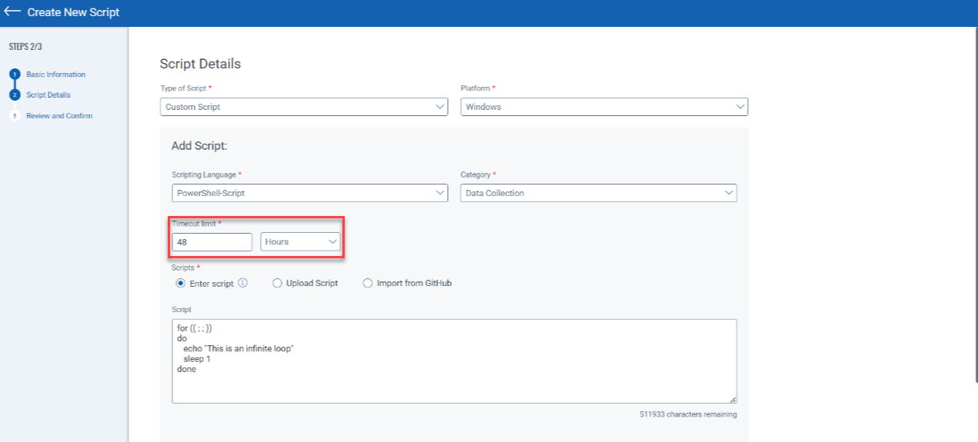Go to Basic Information step

tap(56, 75)
